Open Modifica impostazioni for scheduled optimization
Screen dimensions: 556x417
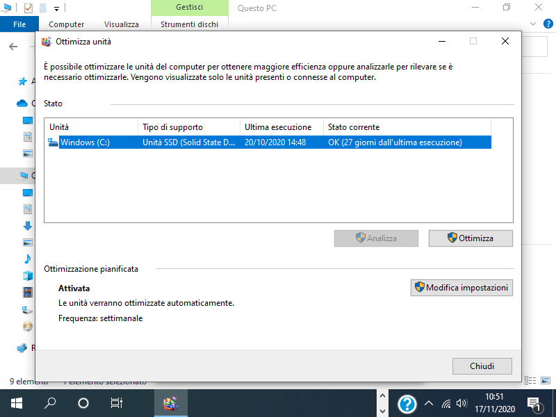[461, 287]
